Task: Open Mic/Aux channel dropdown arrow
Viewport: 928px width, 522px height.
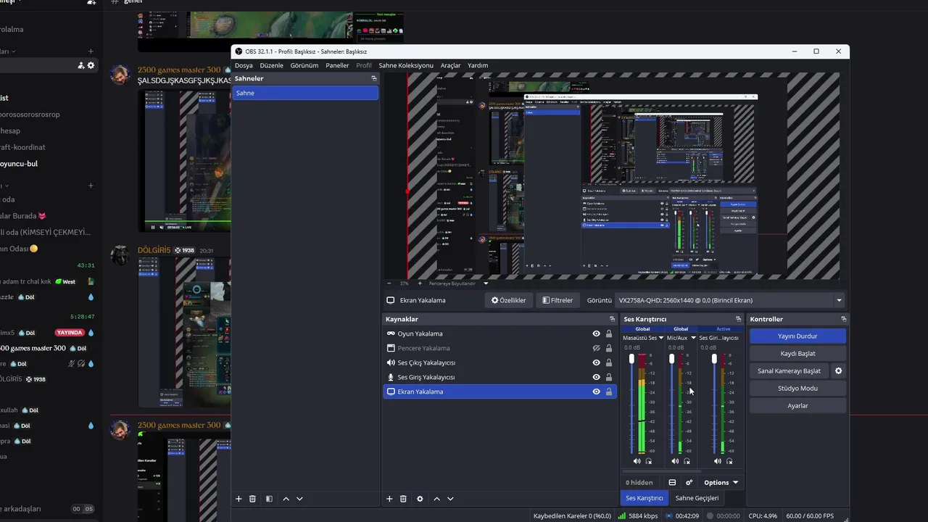Action: pos(693,338)
